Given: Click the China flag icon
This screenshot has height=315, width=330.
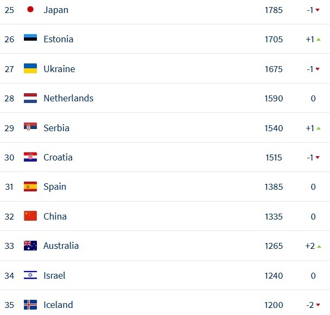Looking at the screenshot, I should tap(30, 216).
